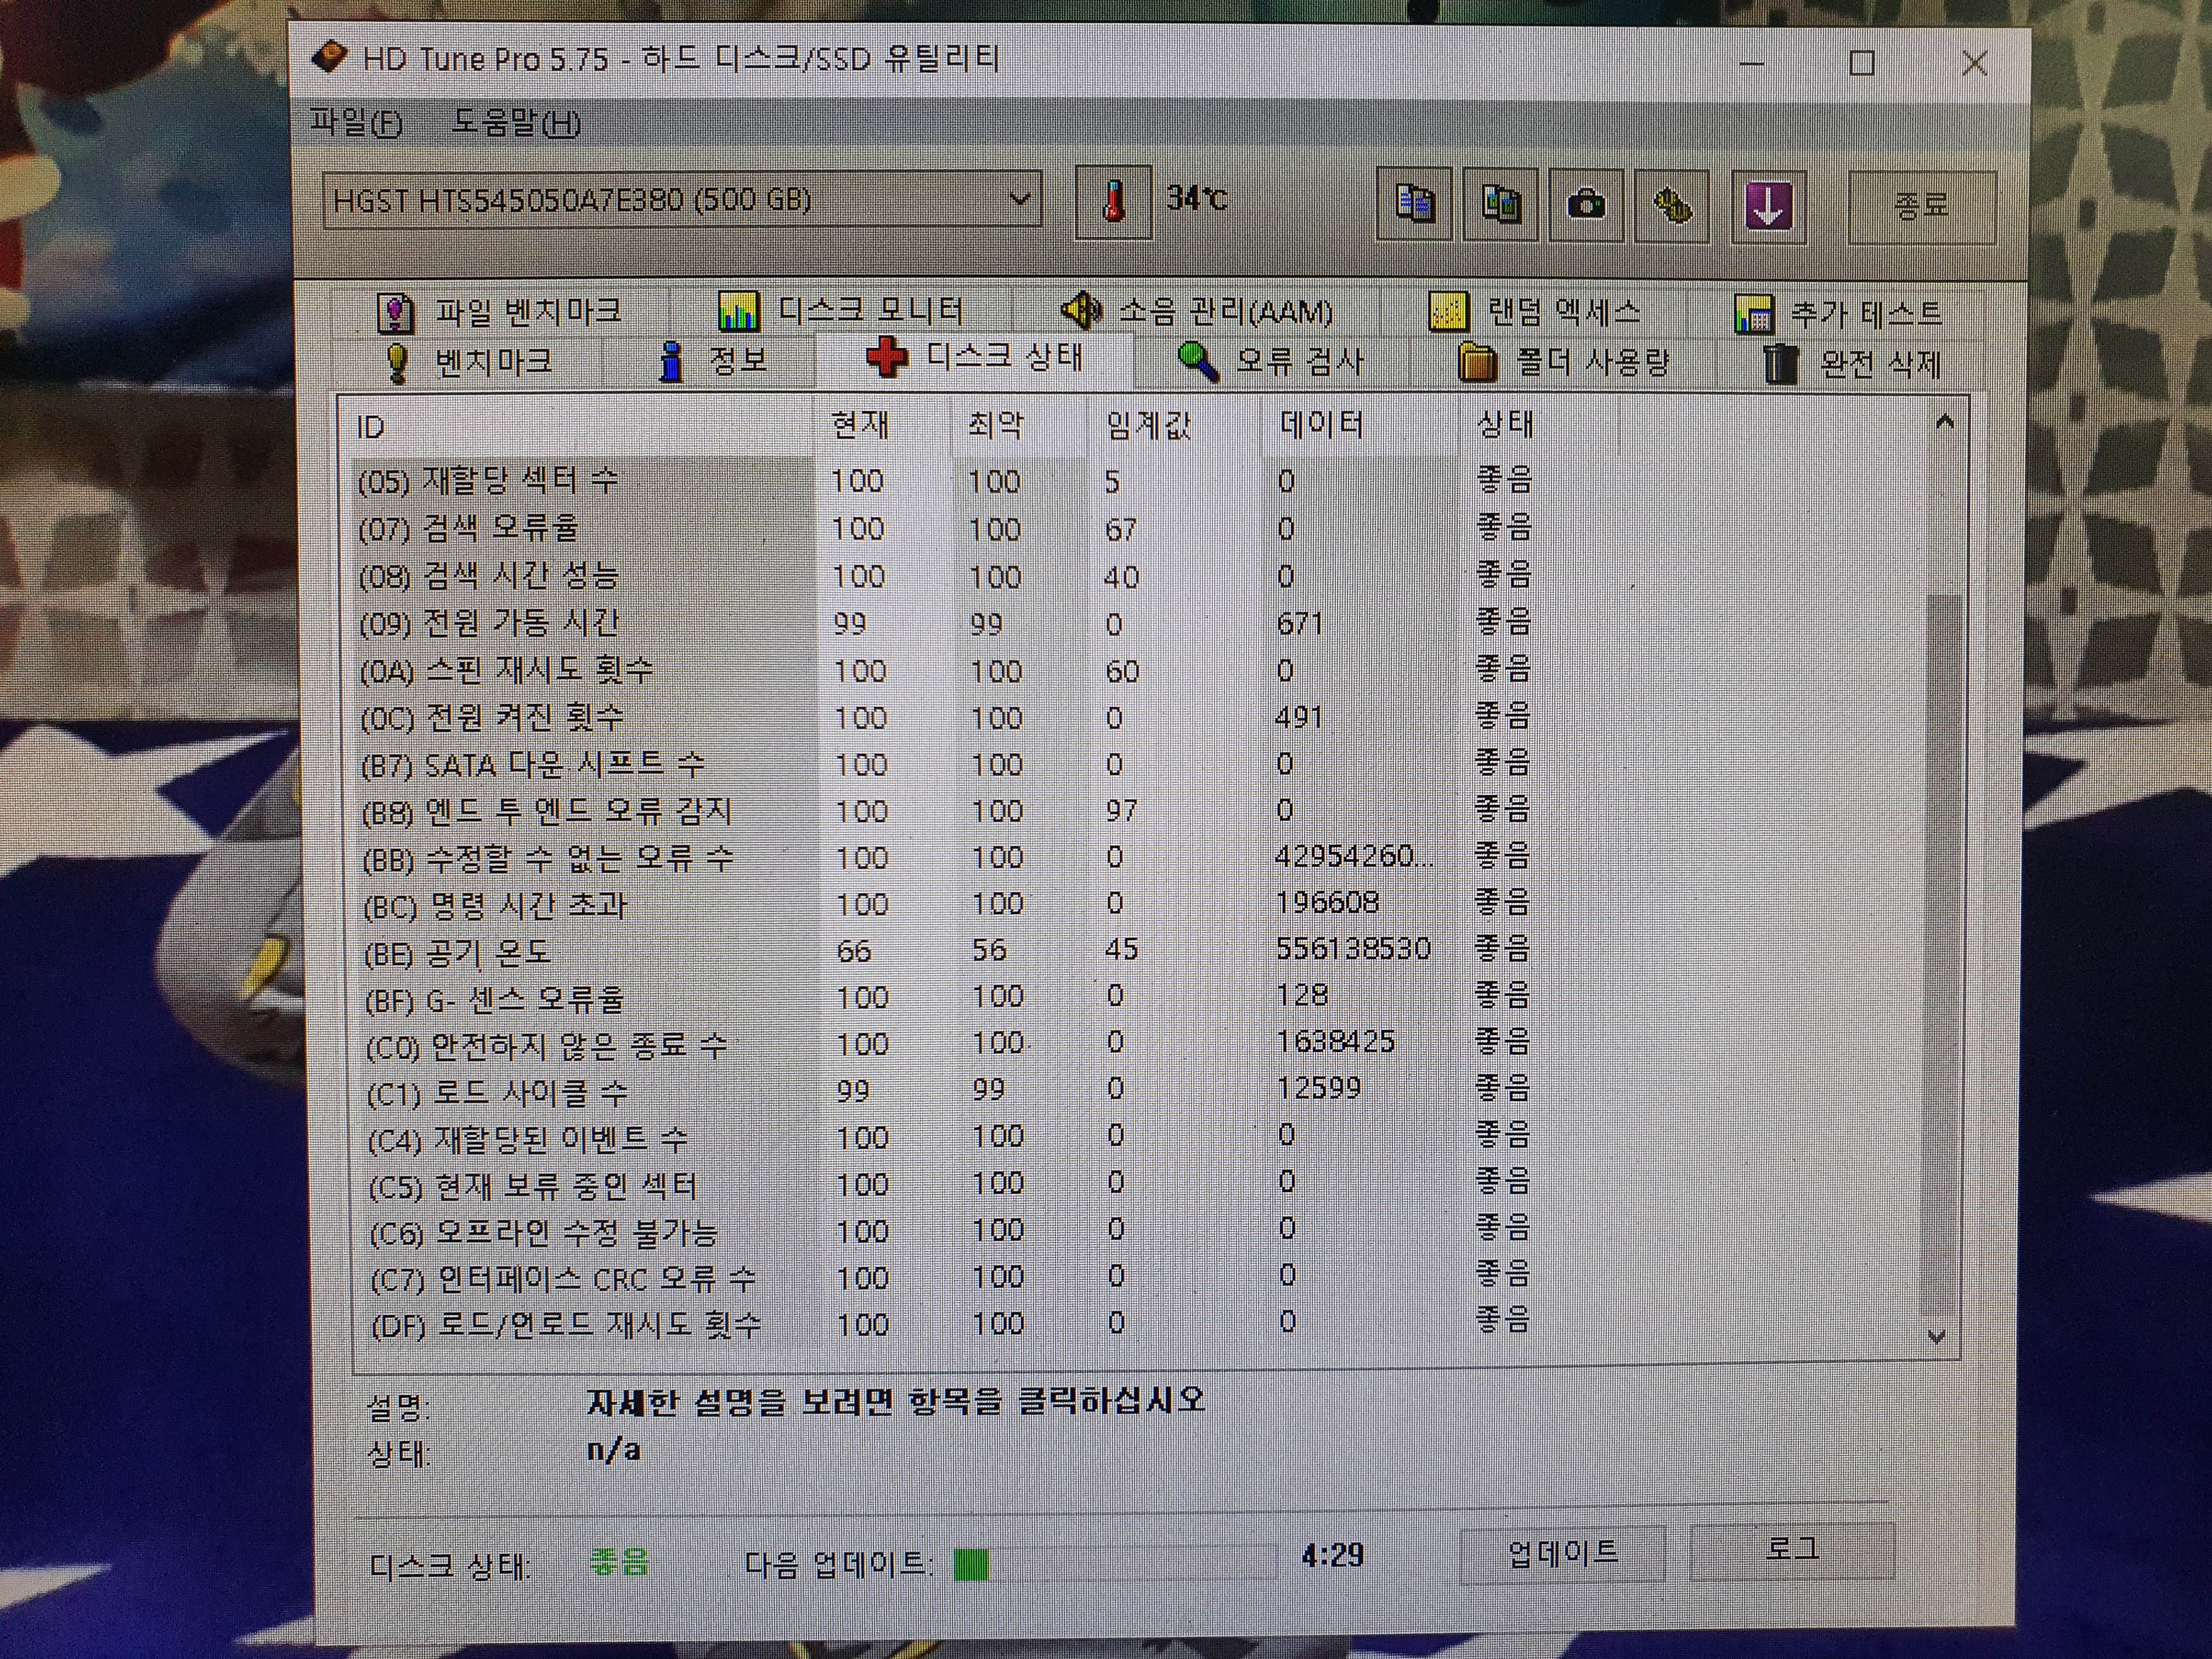Switch to the 완전 삭제 tab
2212x1659 pixels.
click(x=1852, y=364)
